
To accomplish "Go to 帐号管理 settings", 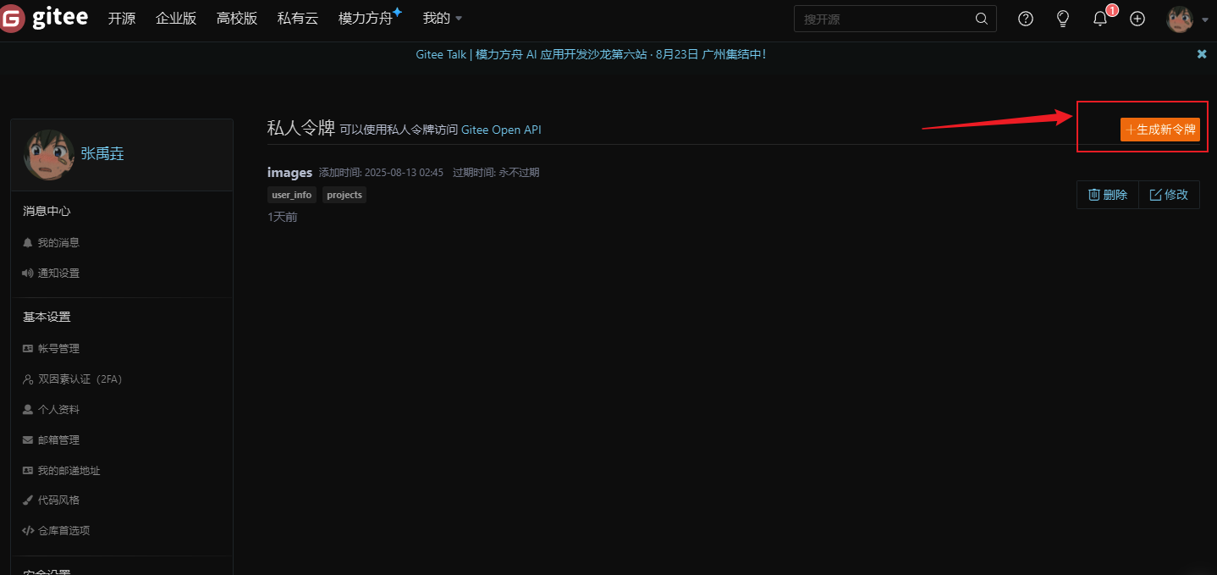I will click(58, 349).
